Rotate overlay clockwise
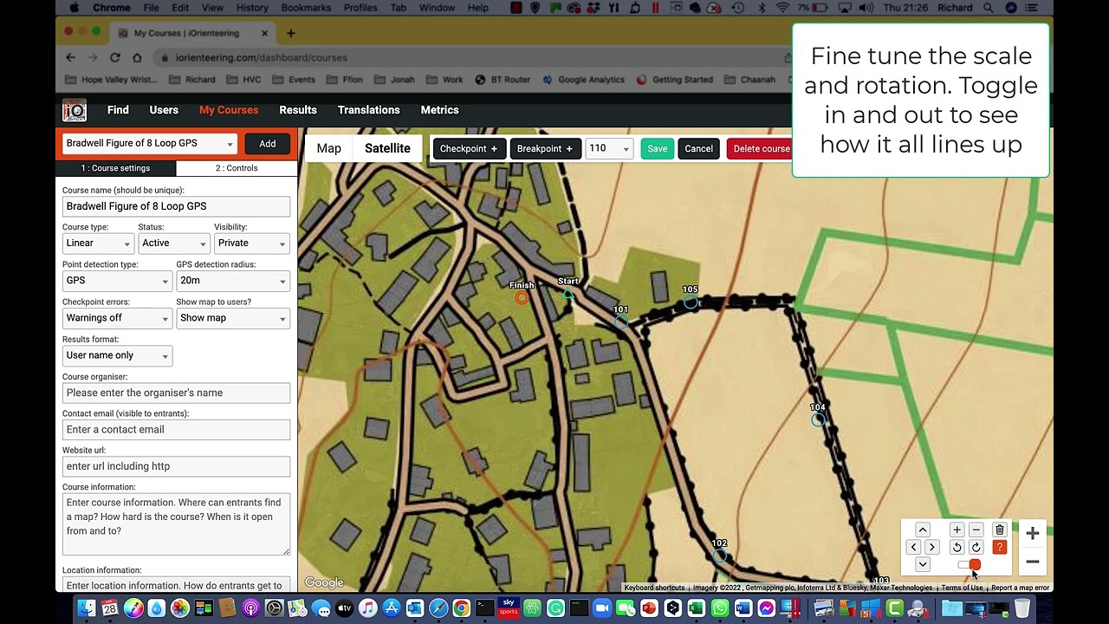Image resolution: width=1109 pixels, height=624 pixels. [x=976, y=547]
